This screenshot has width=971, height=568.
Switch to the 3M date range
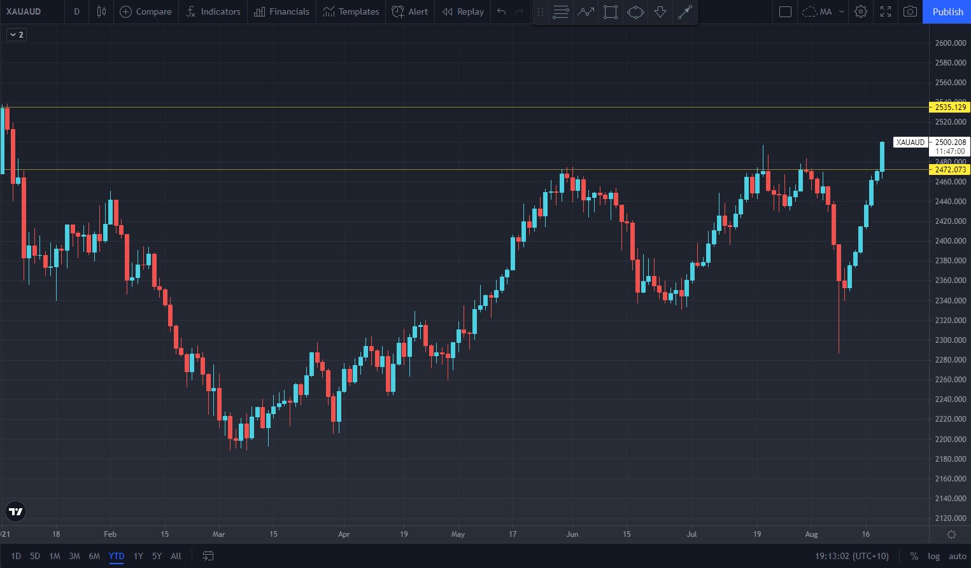tap(74, 556)
